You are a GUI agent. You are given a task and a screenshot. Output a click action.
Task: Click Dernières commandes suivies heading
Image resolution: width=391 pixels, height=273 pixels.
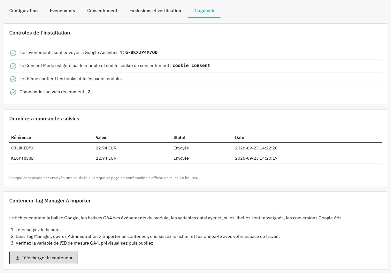(x=44, y=118)
